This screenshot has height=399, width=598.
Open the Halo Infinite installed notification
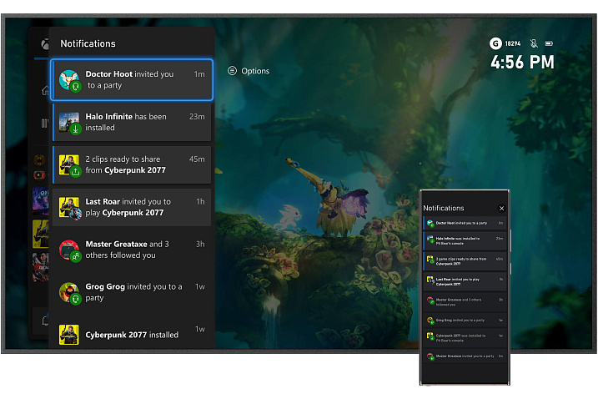point(132,122)
